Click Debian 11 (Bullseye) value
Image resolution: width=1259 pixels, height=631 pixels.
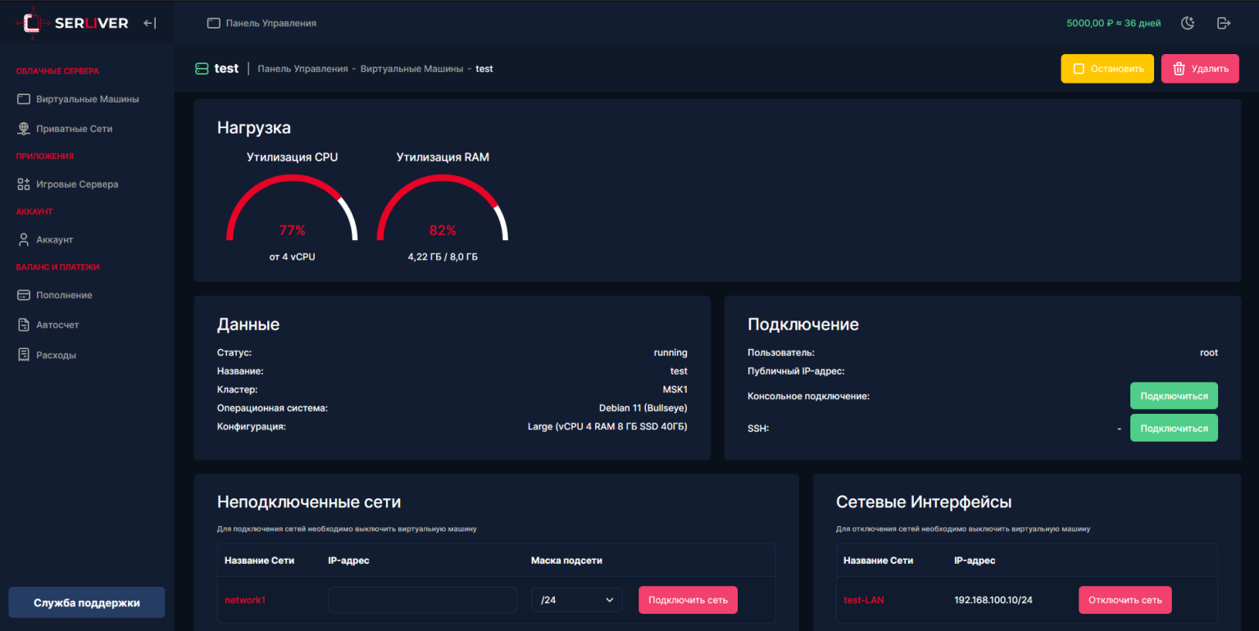(643, 407)
